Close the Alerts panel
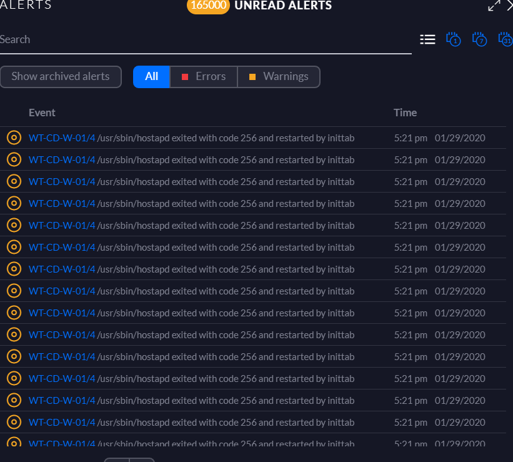This screenshot has height=462, width=513. (510, 6)
